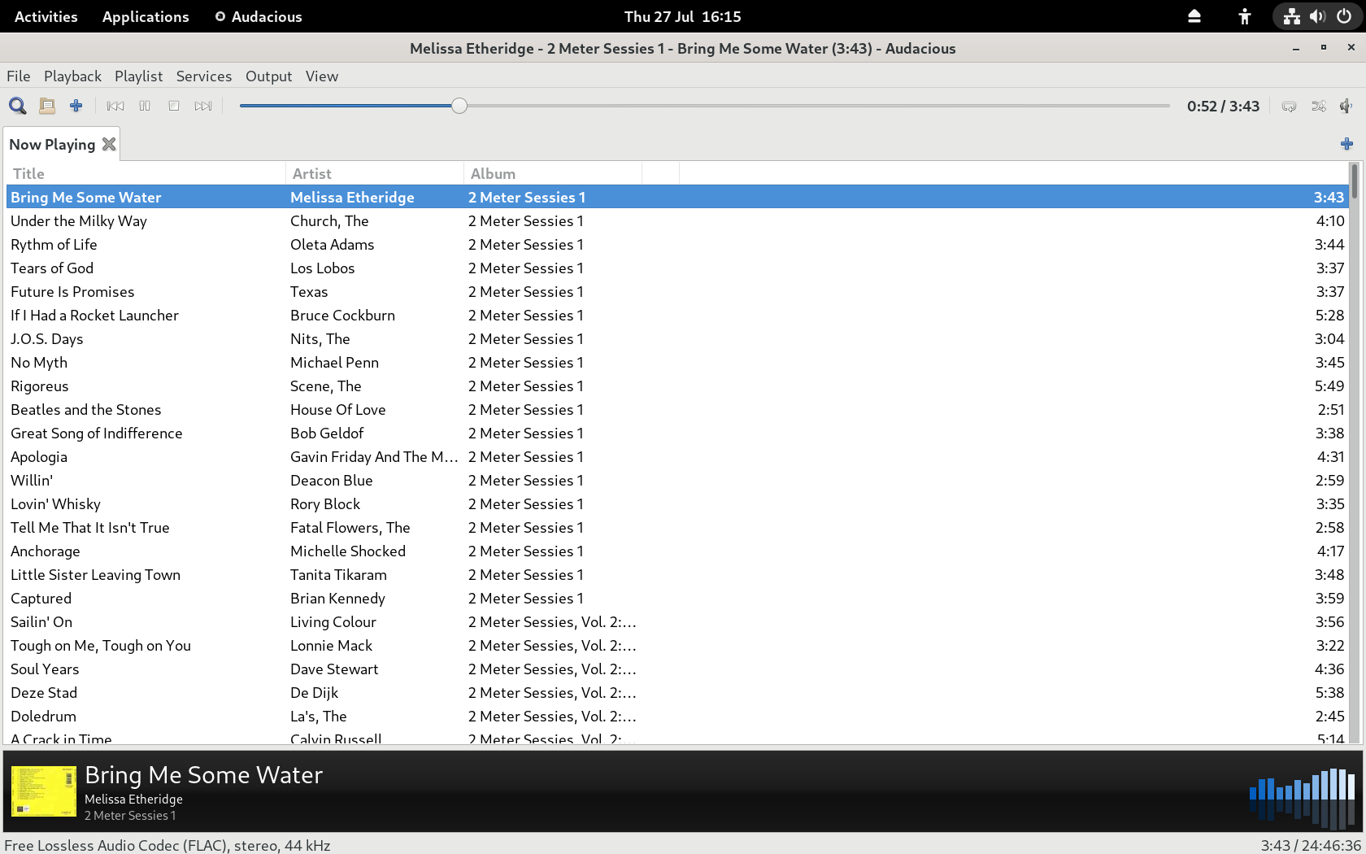Select the Now Playing tab
This screenshot has height=854, width=1366.
click(x=52, y=144)
